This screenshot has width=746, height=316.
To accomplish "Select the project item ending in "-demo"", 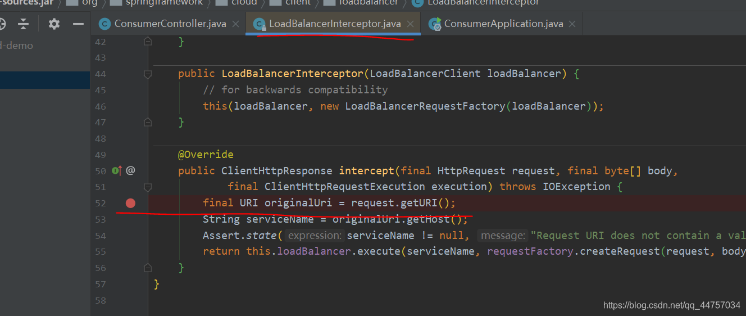I will (17, 46).
